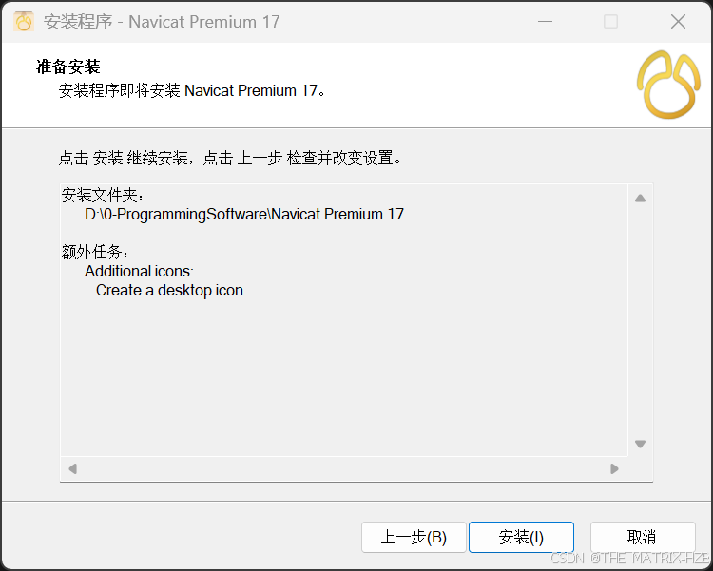Minimize the installer window
This screenshot has width=713, height=571.
tap(545, 21)
